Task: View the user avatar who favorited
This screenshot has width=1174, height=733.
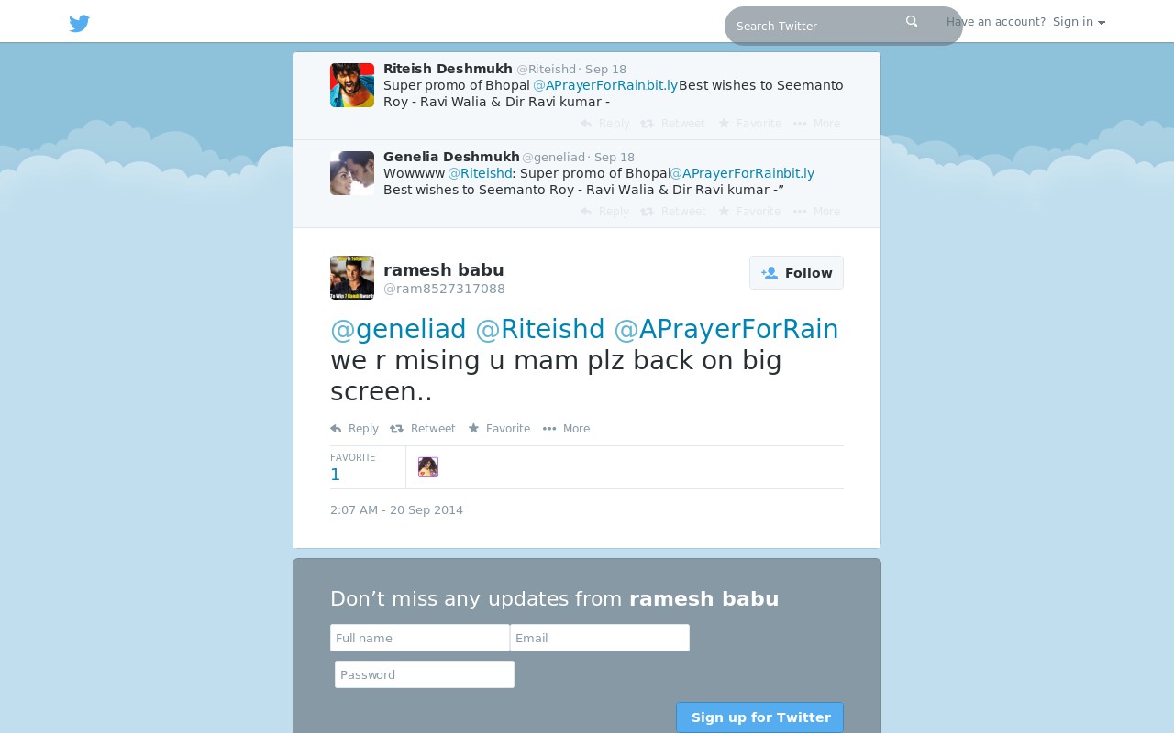Action: coord(428,467)
